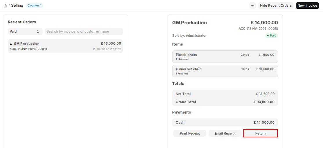Click the £ 10,500.00 Dinner set chair amount
Viewport: 325px width, 148px height.
point(265,69)
